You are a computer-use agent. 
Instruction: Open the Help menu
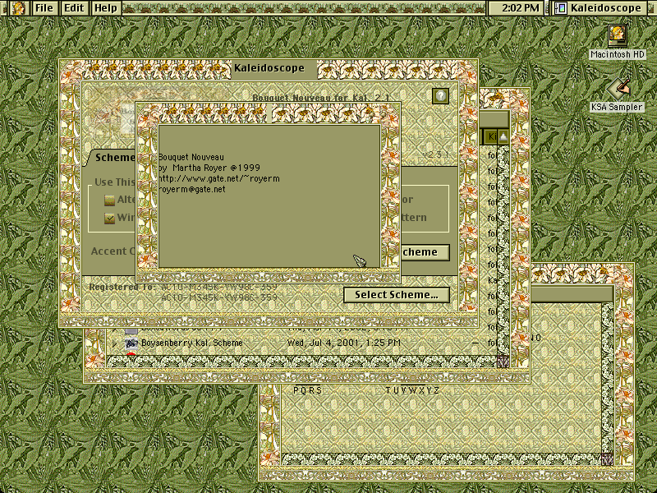point(106,8)
